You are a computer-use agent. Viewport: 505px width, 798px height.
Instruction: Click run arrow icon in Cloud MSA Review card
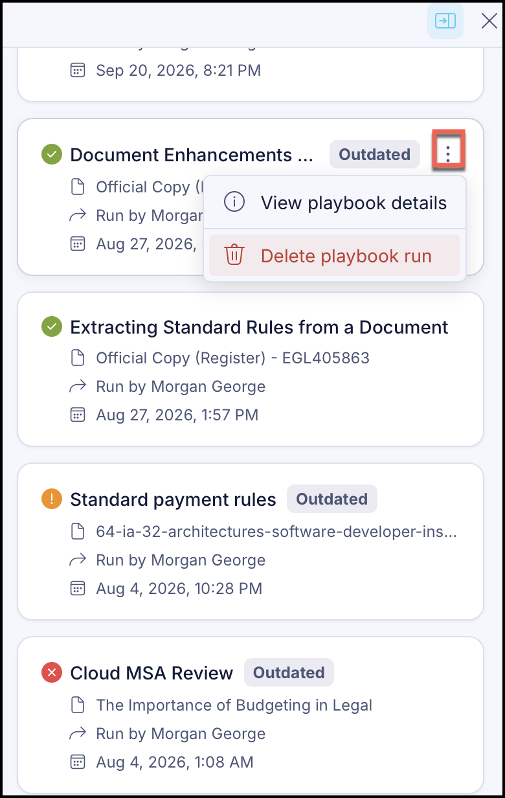point(77,734)
